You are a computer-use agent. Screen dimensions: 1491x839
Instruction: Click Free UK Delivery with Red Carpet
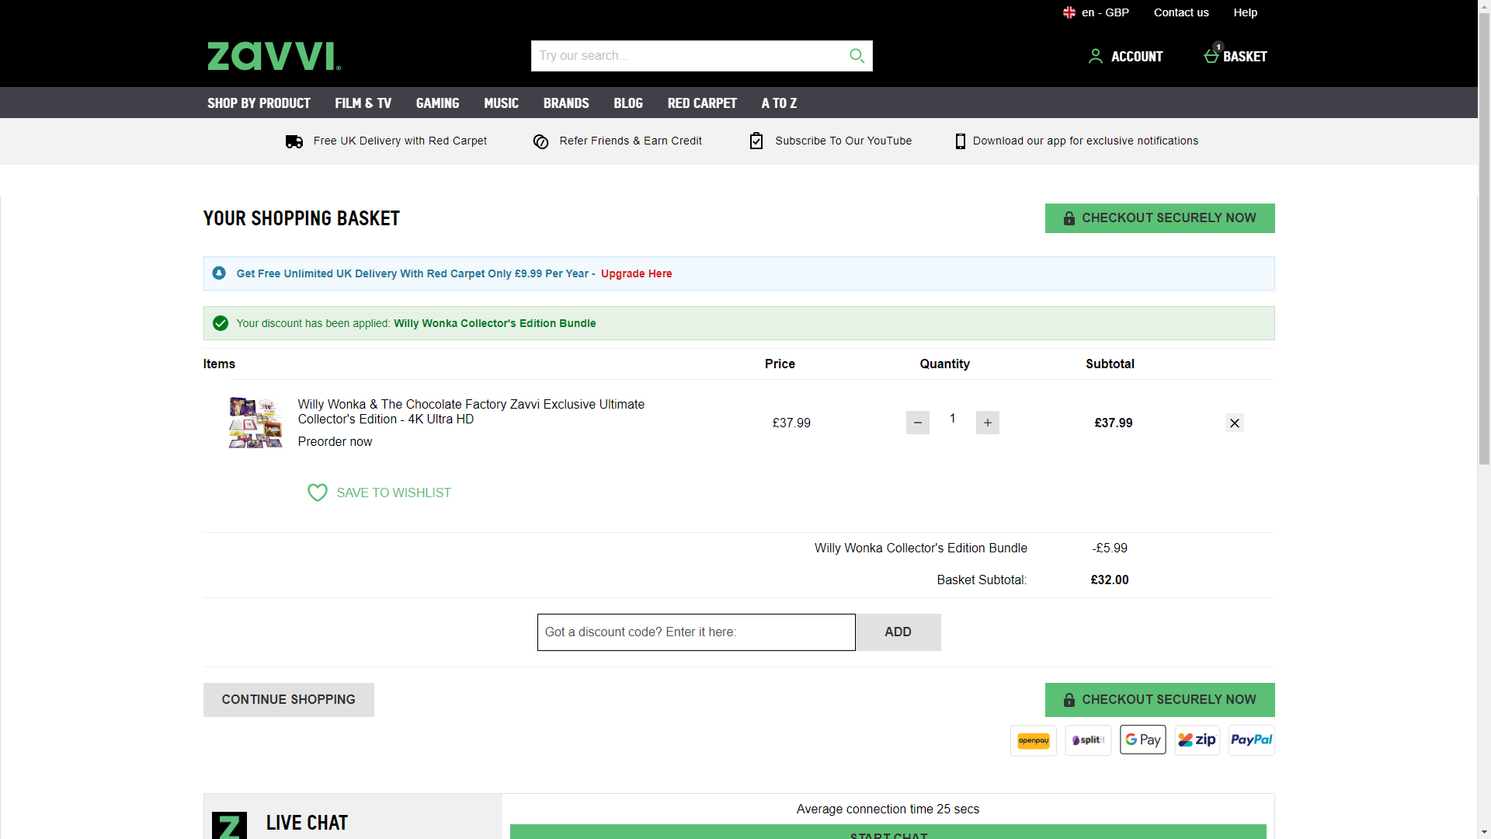pos(400,141)
